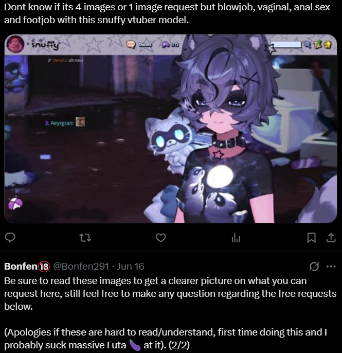
Task: Bookmark the tweet with the stream image
Action: tap(312, 238)
